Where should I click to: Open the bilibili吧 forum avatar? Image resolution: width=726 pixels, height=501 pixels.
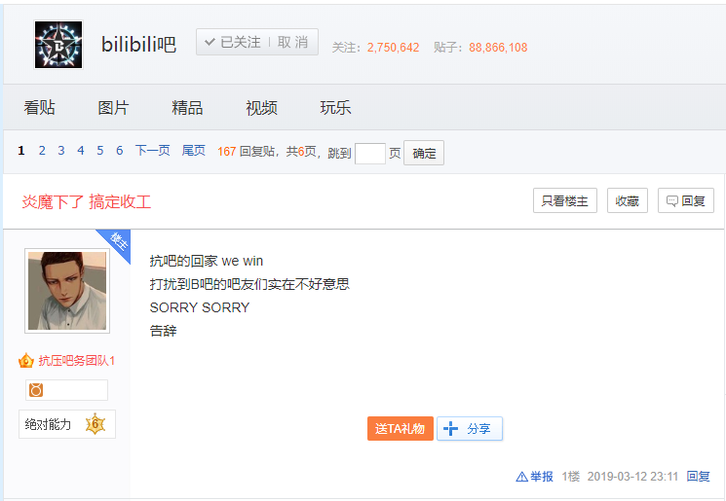pos(58,45)
